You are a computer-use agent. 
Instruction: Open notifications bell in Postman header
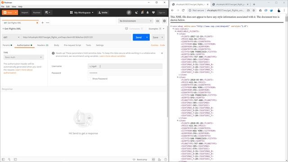click(148, 13)
